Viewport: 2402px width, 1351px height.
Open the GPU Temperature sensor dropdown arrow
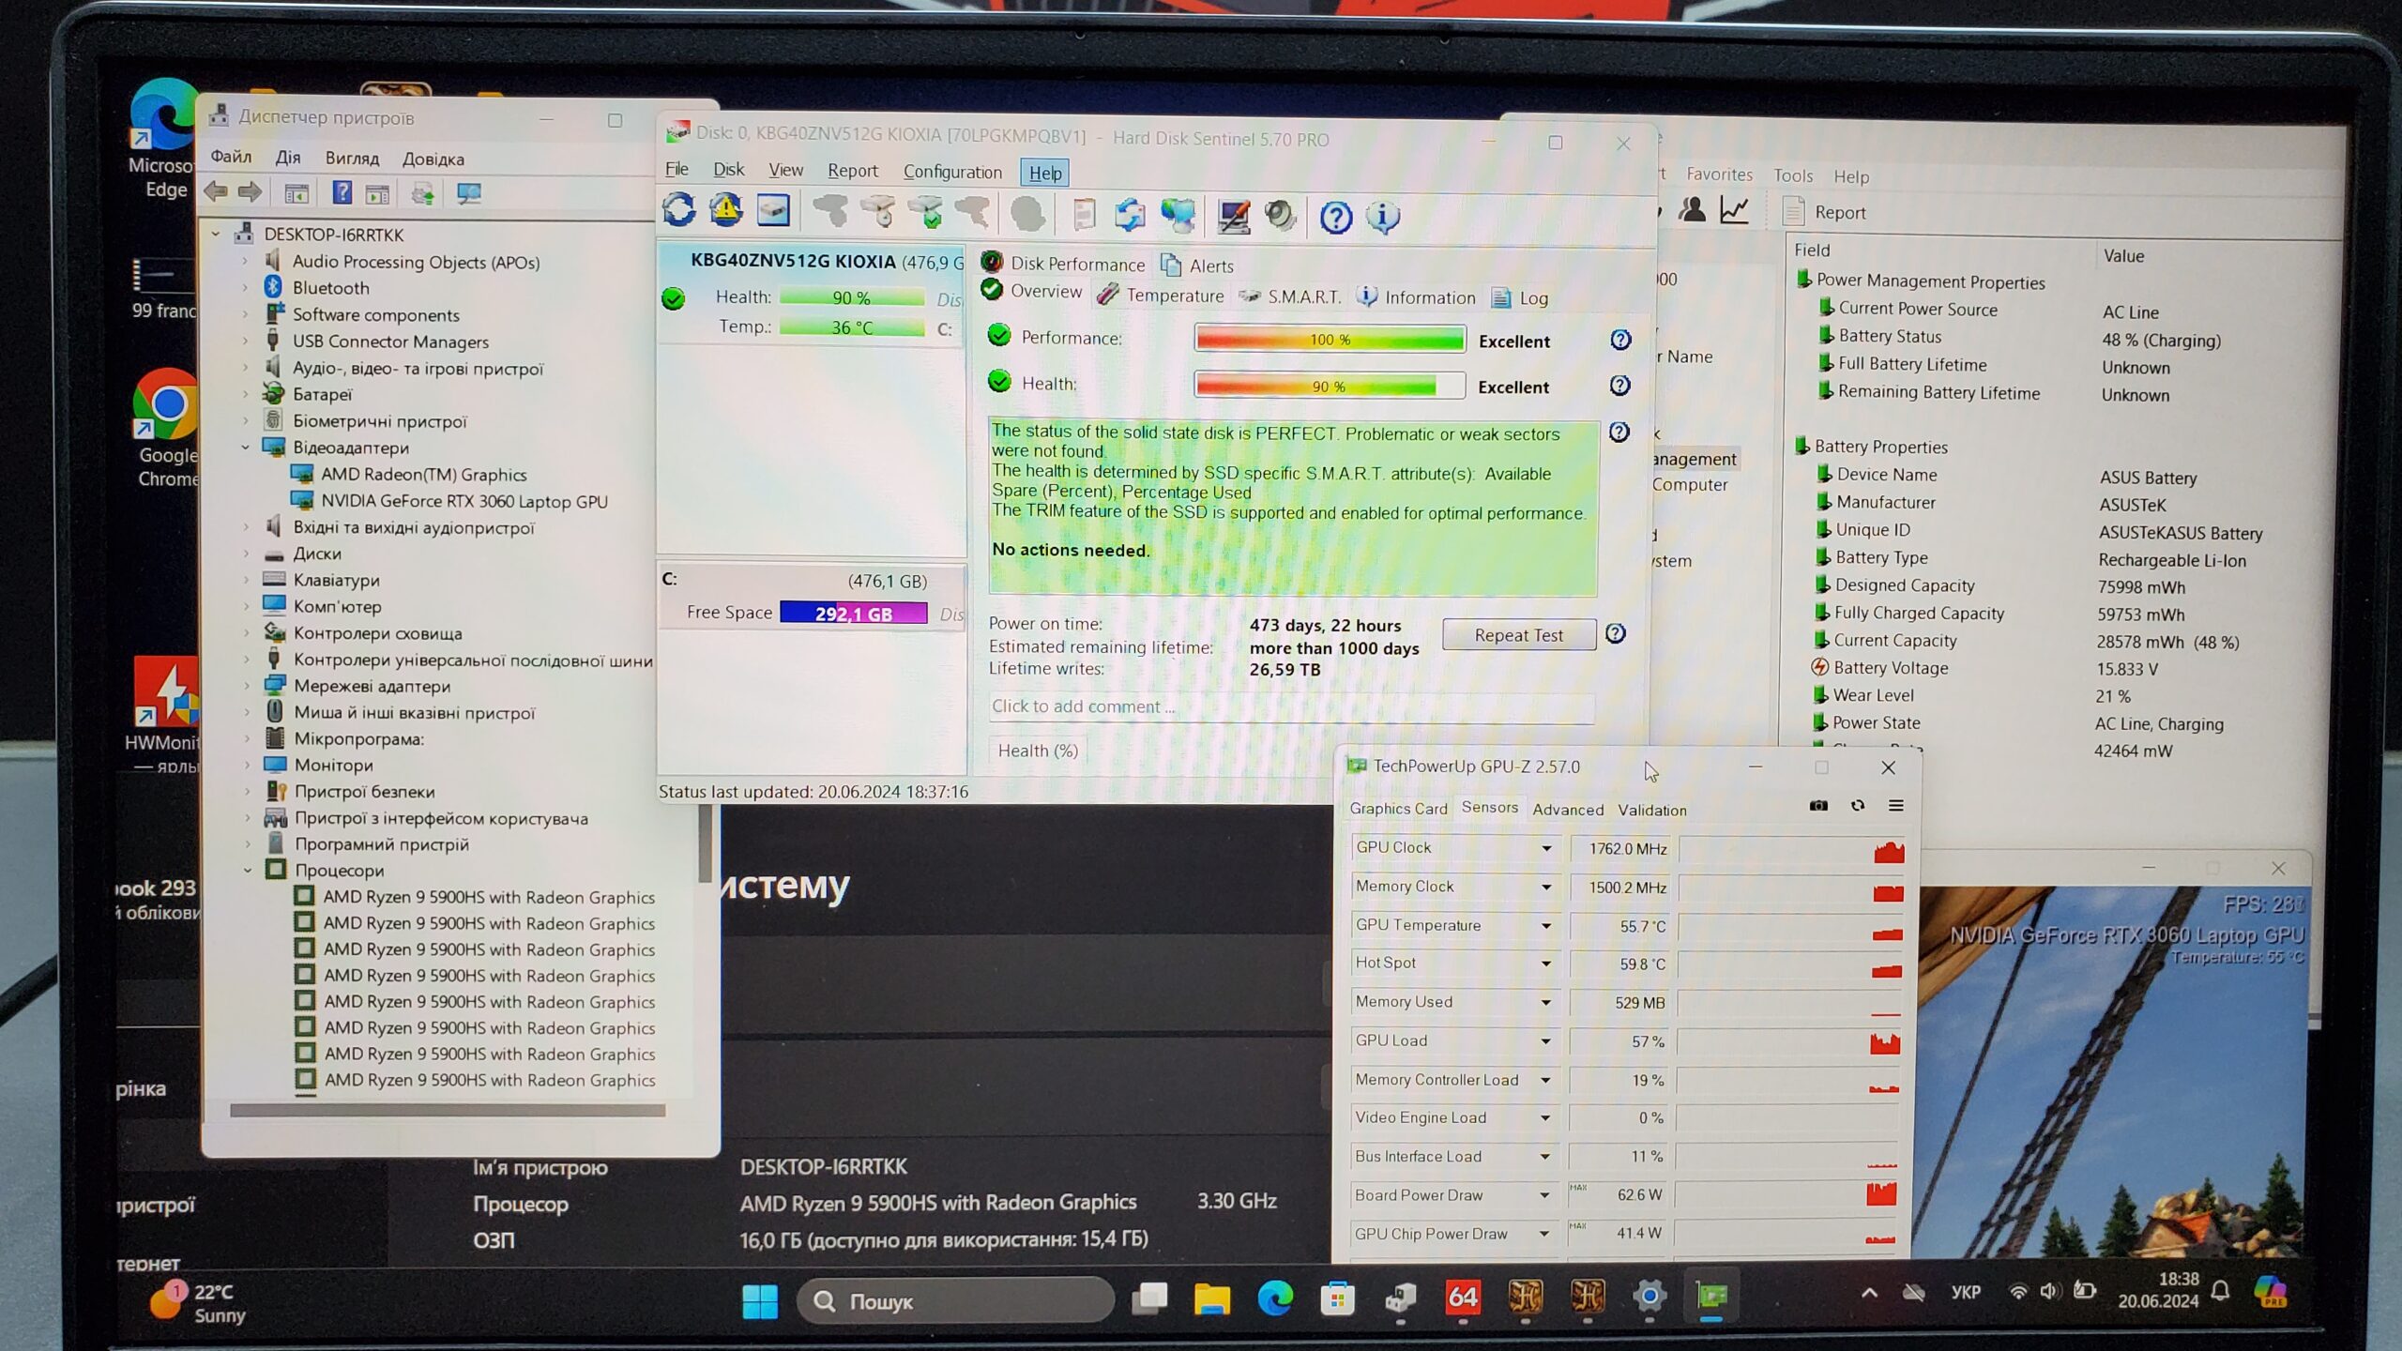(1546, 926)
